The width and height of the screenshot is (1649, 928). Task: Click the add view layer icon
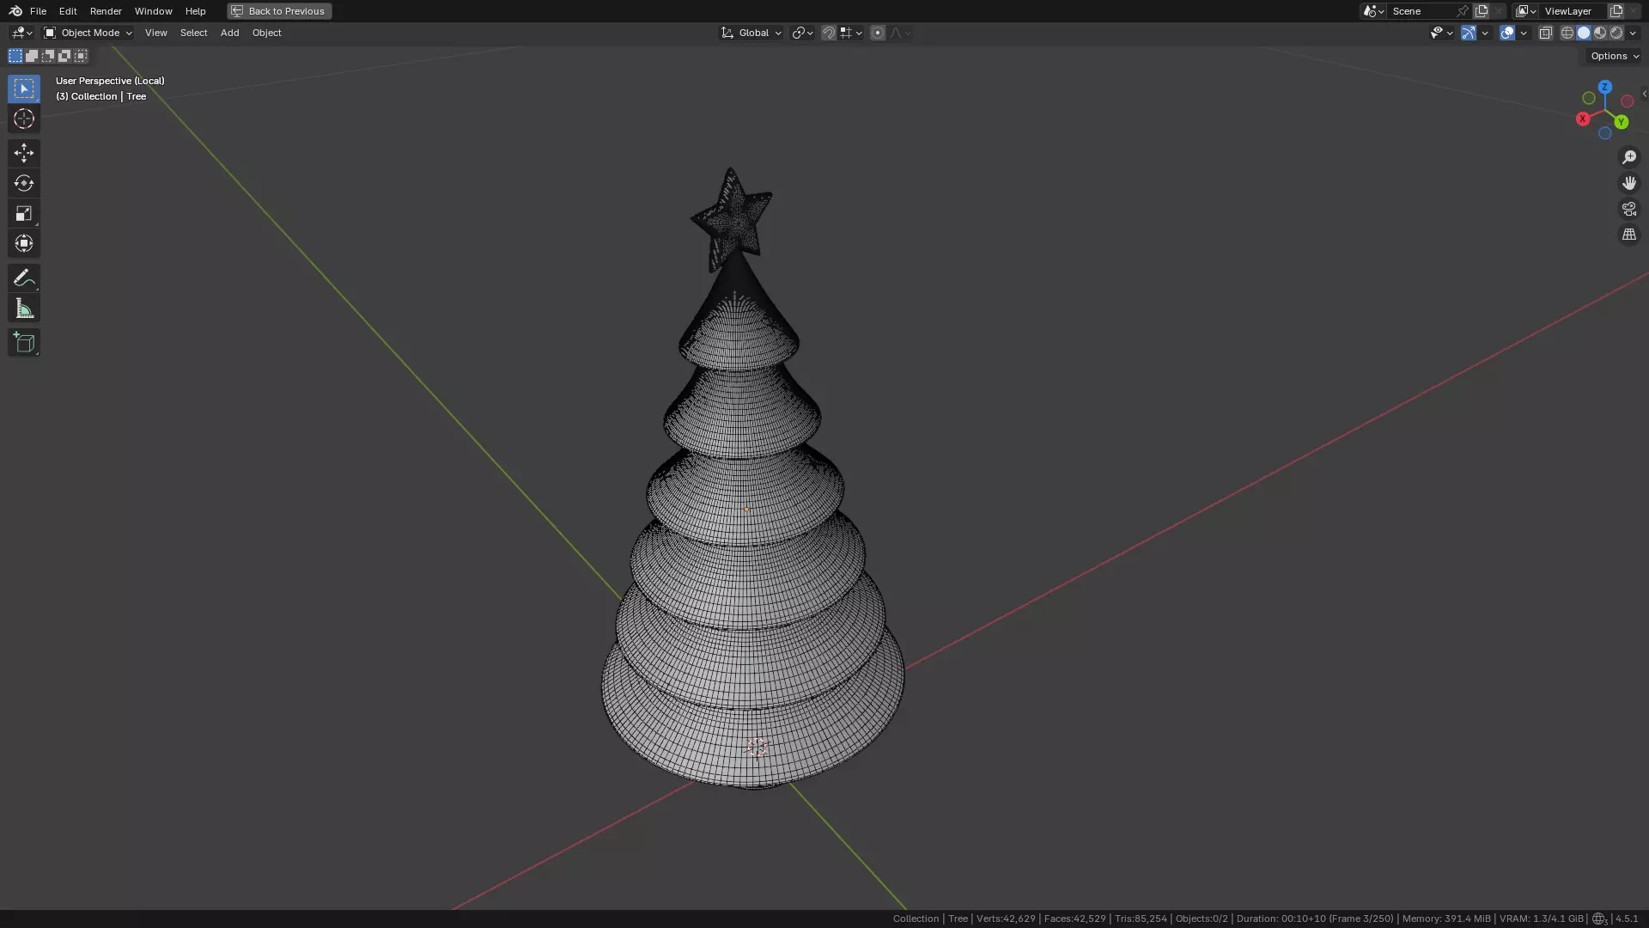tap(1616, 11)
